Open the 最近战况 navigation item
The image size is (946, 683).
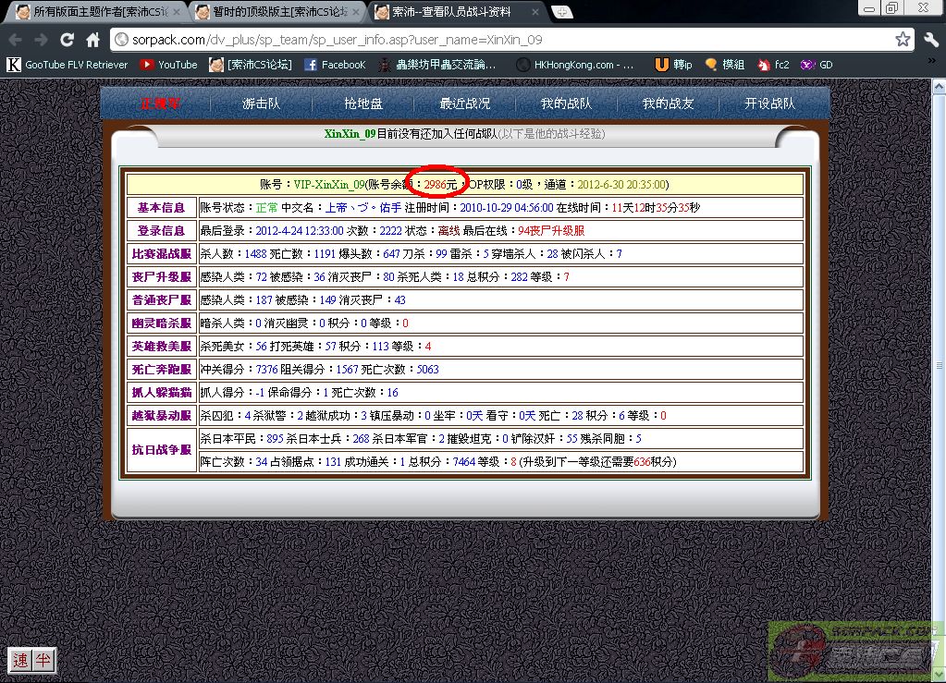(x=465, y=104)
